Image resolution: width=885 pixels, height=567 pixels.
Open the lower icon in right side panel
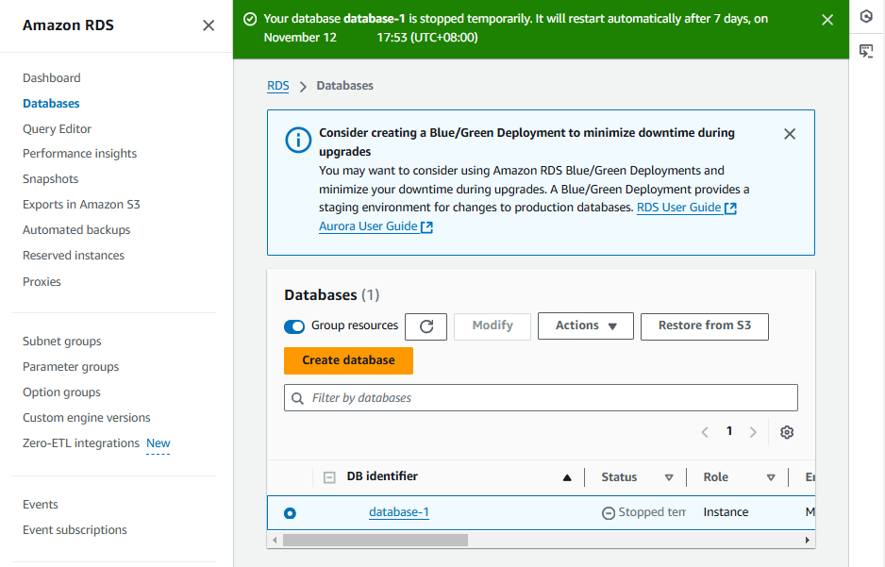[866, 51]
